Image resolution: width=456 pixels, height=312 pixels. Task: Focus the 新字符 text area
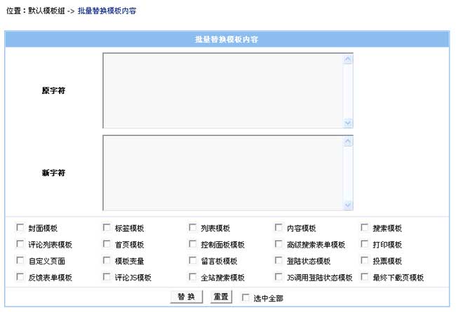point(222,172)
